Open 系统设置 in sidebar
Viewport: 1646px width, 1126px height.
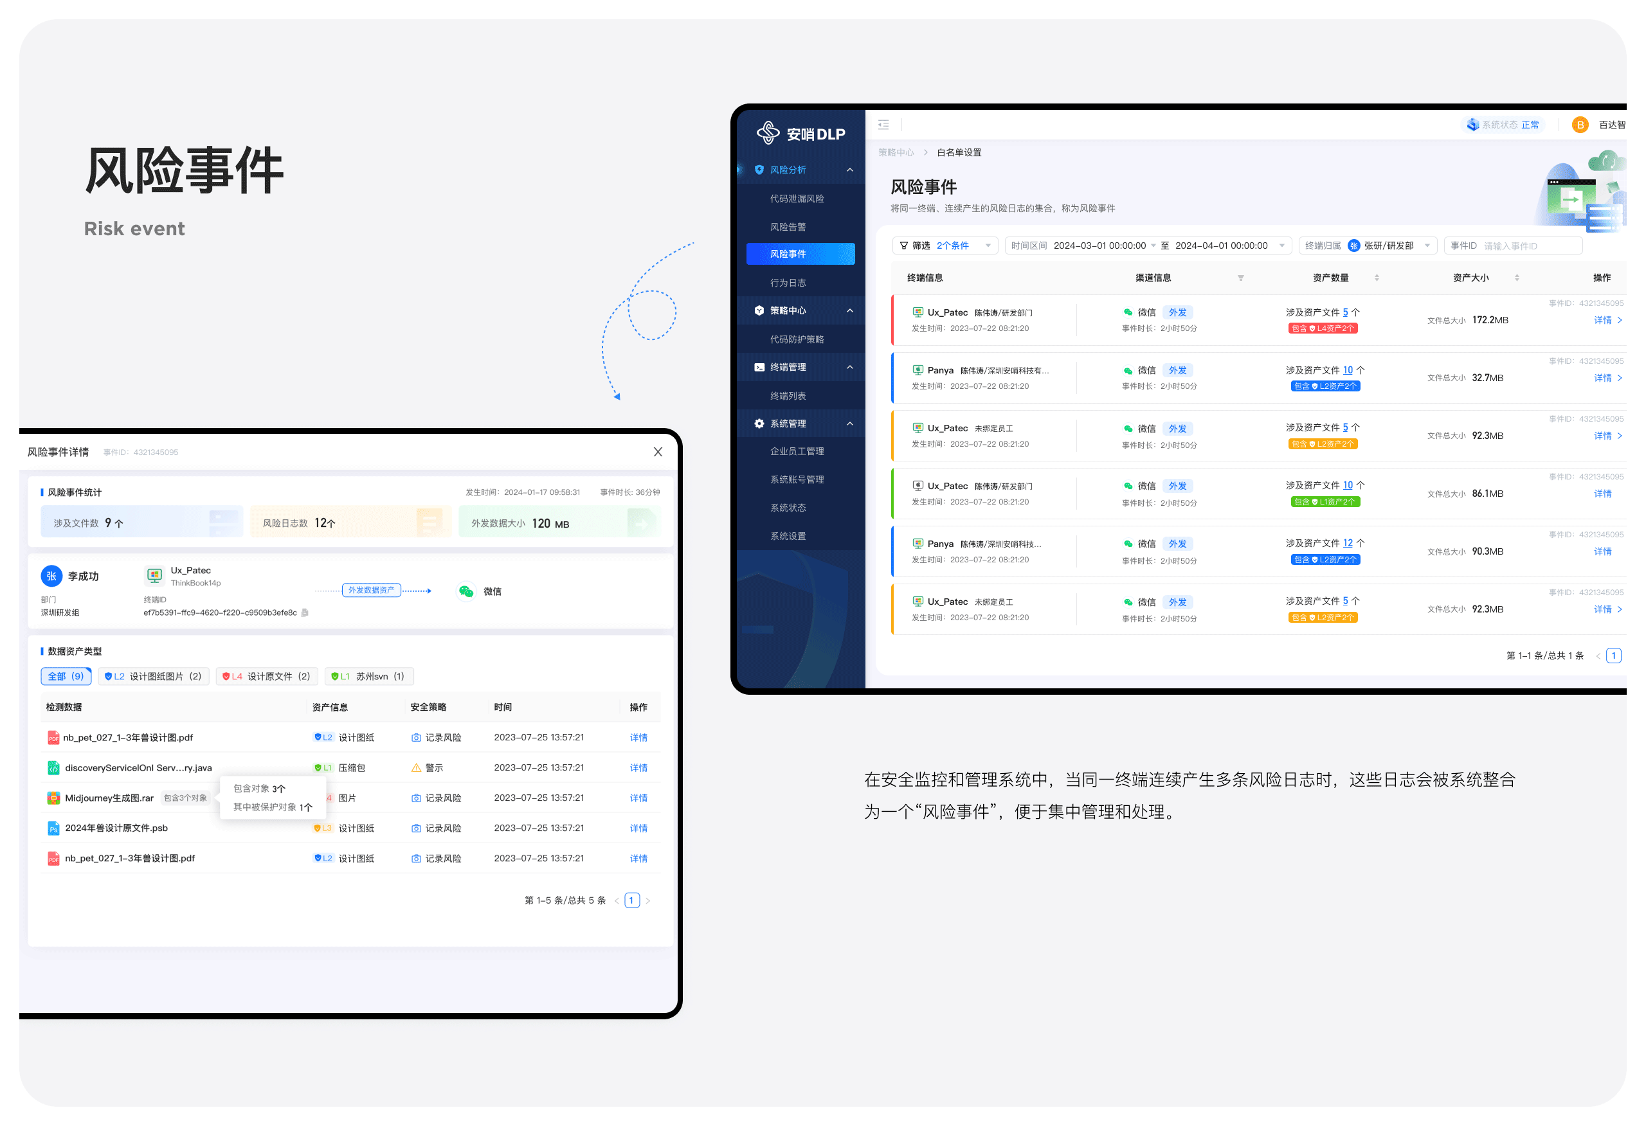(x=788, y=536)
